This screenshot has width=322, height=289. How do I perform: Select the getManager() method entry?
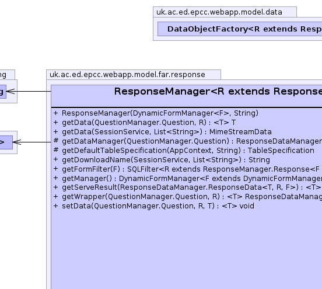(192, 179)
